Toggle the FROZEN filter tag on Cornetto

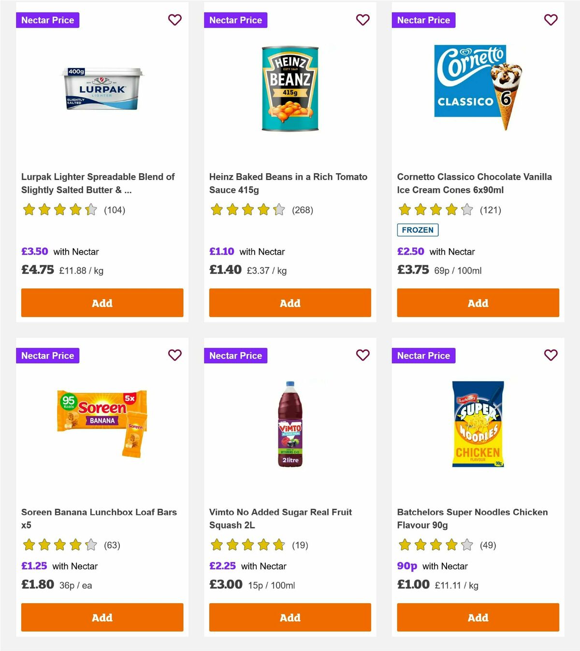click(x=418, y=230)
